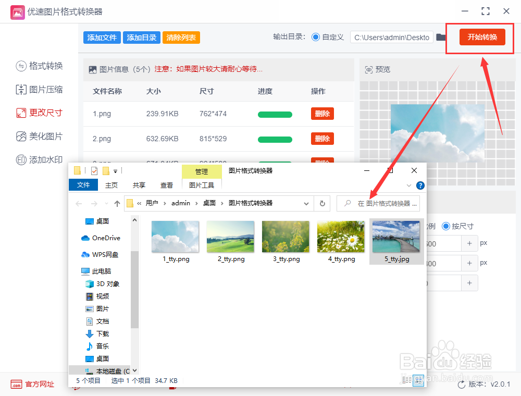The height and width of the screenshot is (396, 521).
Task: Click the 1.png progress bar
Action: pos(275,115)
